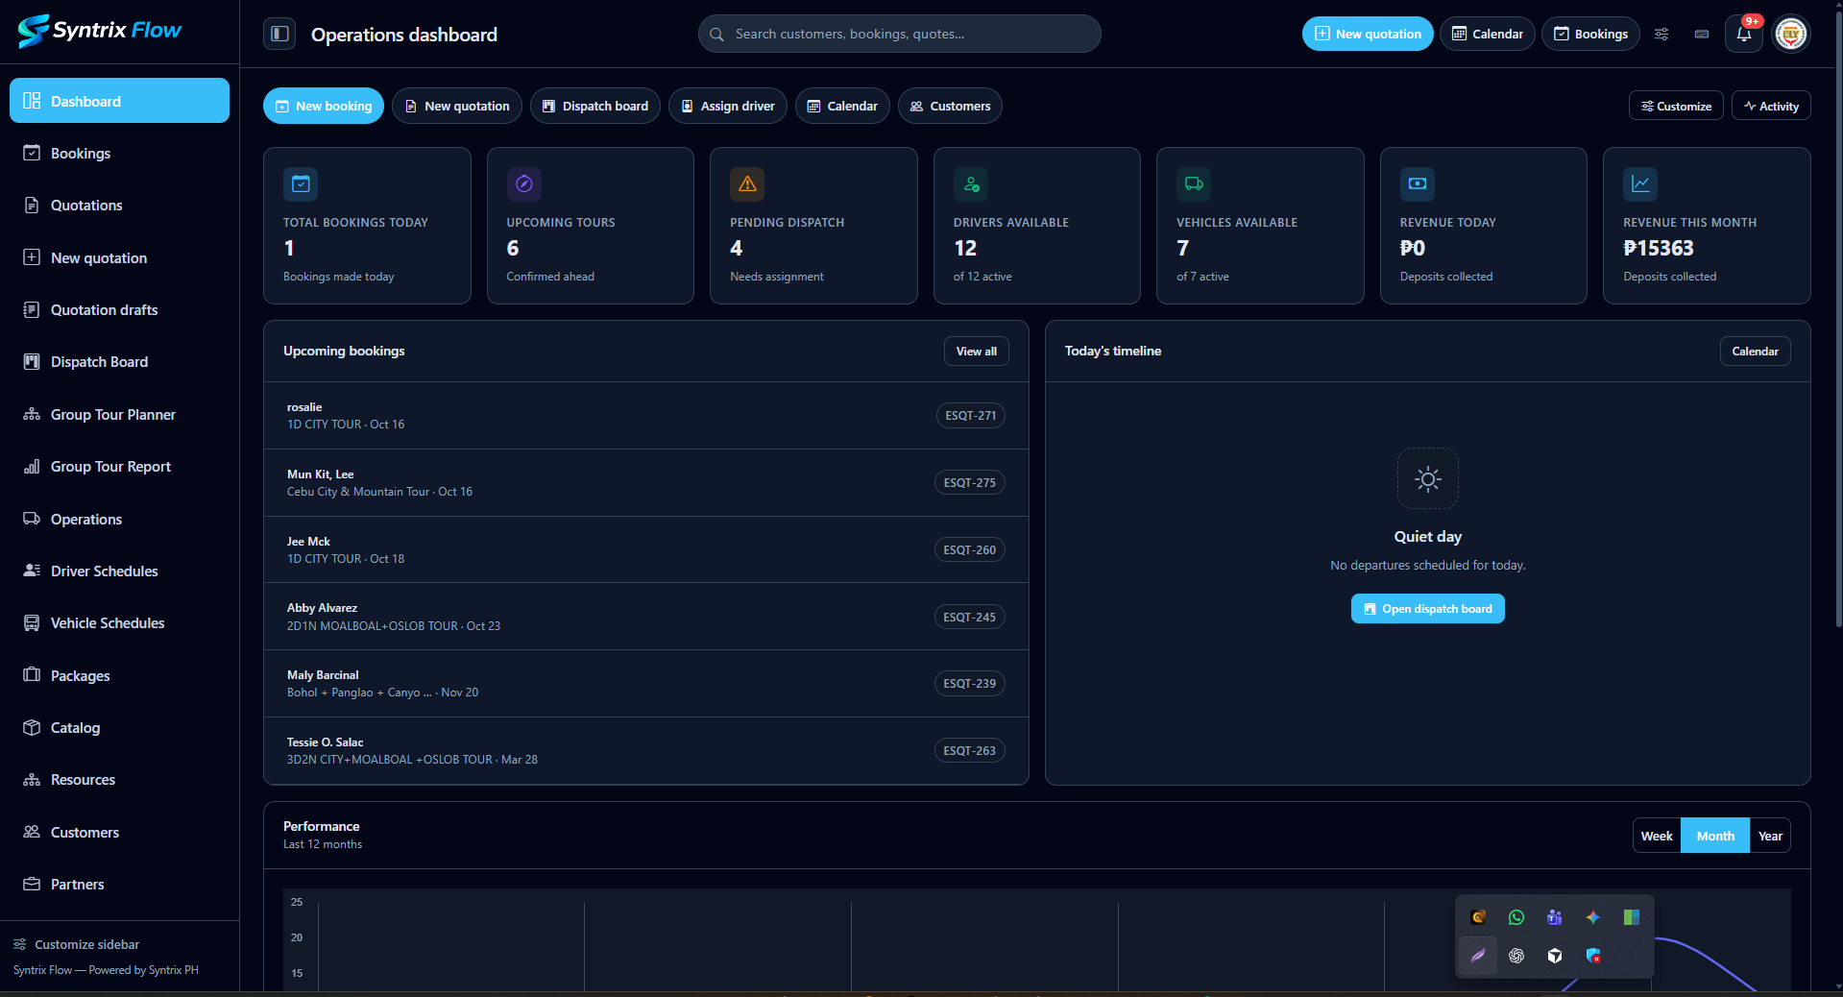Open Dispatch Board in the sidebar
This screenshot has width=1843, height=997.
tap(119, 361)
